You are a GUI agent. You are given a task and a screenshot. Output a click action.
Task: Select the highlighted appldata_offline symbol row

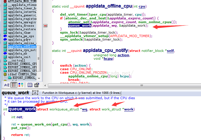coord(22,46)
